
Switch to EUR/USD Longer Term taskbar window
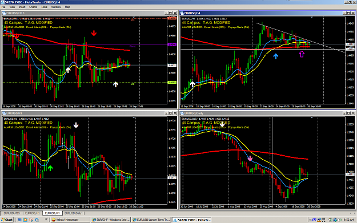click(151, 220)
